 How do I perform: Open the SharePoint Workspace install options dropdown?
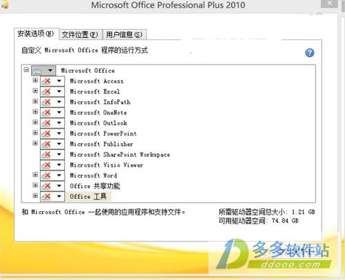[59, 155]
